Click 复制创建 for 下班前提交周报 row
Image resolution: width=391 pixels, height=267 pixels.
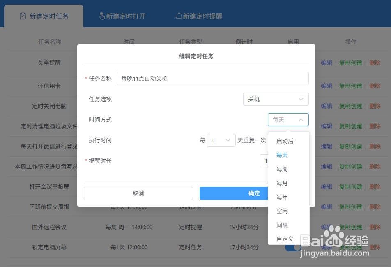351,207
